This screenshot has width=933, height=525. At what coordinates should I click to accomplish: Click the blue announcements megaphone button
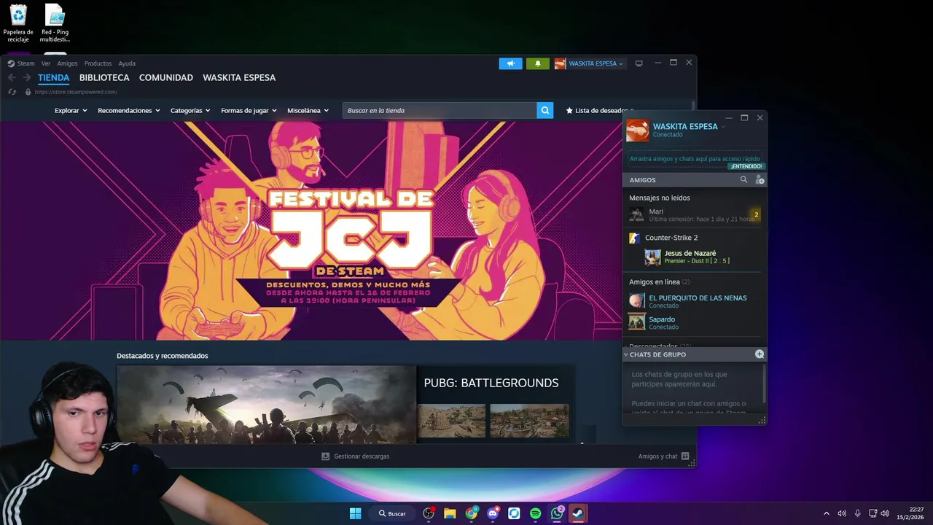pyautogui.click(x=510, y=63)
